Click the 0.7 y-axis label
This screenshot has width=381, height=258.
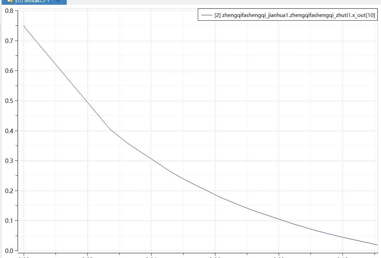9,41
